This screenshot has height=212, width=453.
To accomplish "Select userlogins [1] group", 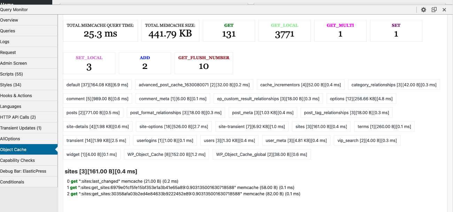I will (165, 140).
